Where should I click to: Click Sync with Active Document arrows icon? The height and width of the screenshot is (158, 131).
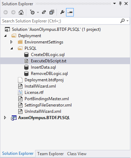pos(44,12)
